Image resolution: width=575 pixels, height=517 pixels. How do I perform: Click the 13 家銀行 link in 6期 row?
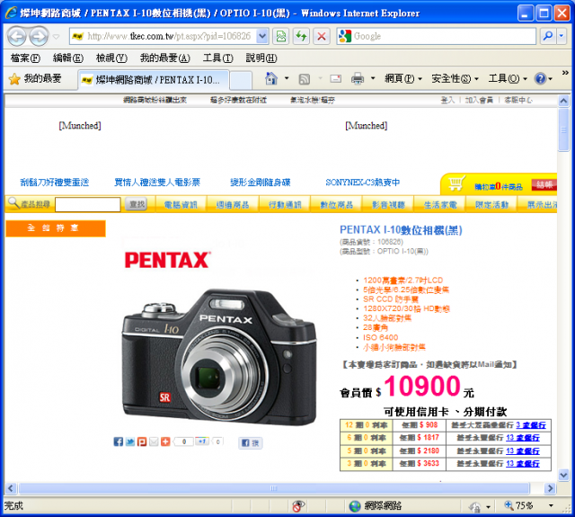pos(523,437)
